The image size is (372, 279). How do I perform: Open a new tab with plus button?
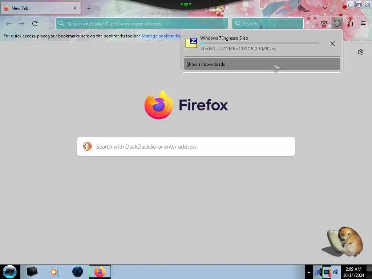pyautogui.click(x=89, y=8)
